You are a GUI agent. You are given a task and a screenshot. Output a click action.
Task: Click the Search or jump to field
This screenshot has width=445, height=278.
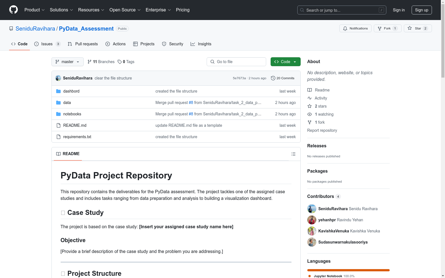point(342,10)
